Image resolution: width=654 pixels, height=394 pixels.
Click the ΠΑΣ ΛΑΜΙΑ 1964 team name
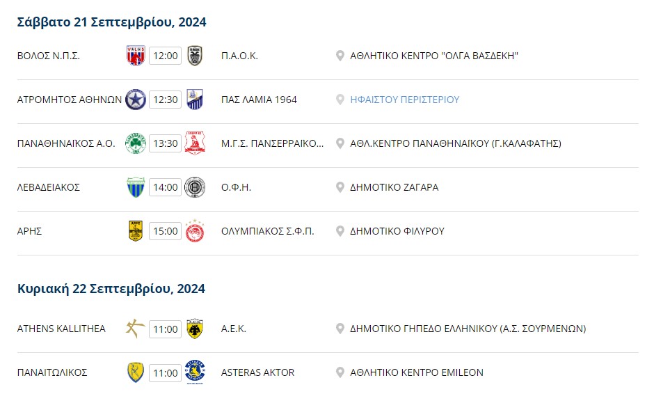pyautogui.click(x=259, y=100)
